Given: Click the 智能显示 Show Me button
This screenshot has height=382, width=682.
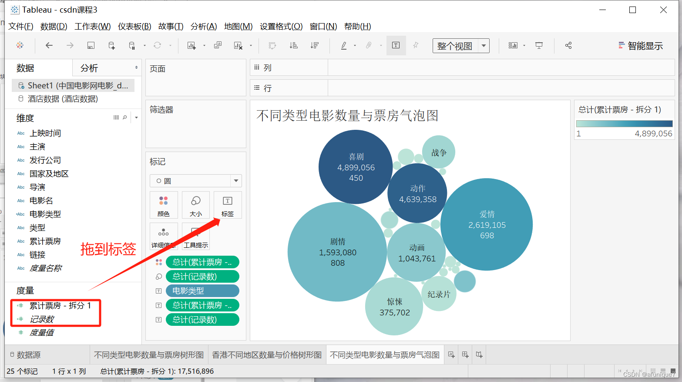Looking at the screenshot, I should (x=641, y=46).
